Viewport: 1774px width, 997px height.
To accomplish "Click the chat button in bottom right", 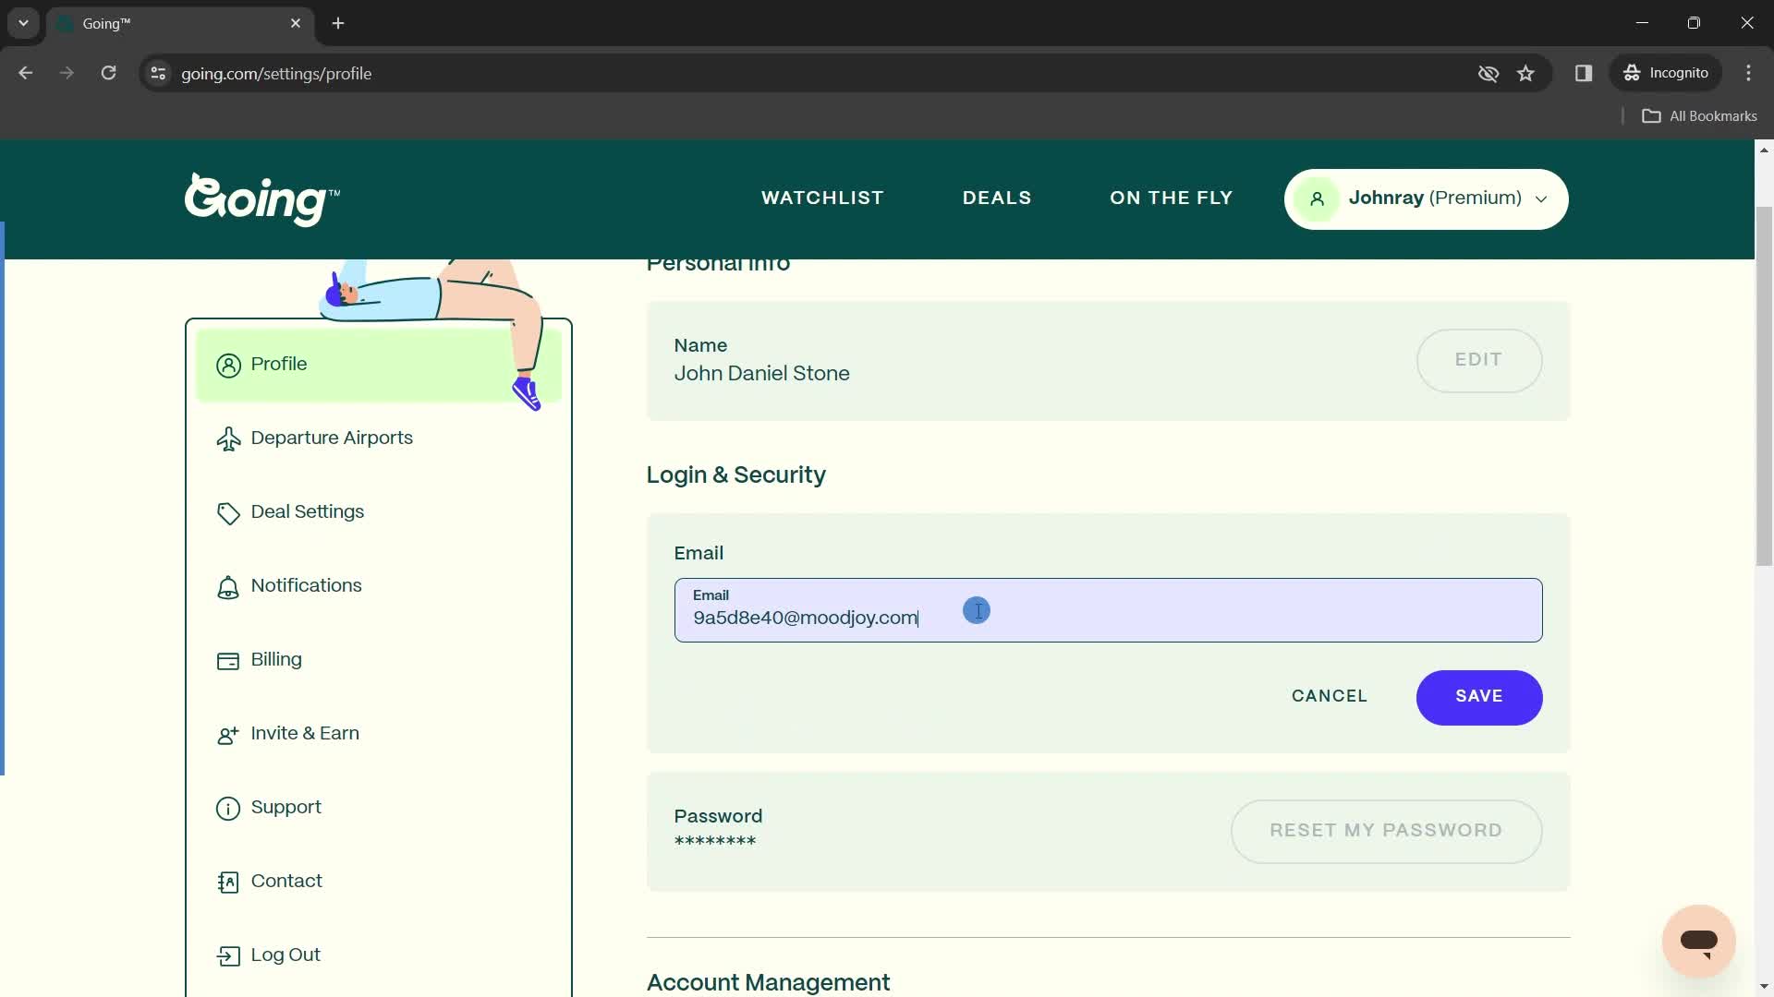I will 1700,941.
